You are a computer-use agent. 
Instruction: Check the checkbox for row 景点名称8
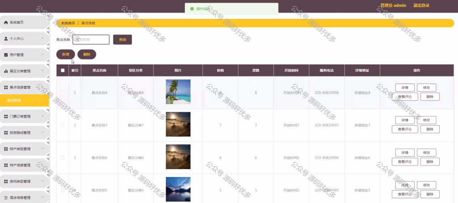coord(63,93)
